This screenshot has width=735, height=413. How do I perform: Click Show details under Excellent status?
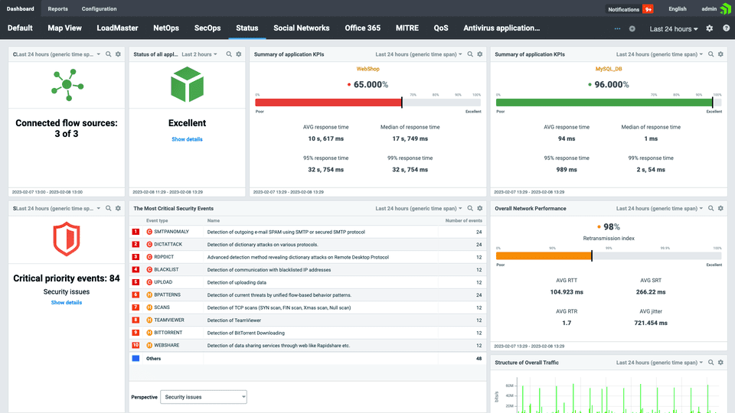coord(187,139)
